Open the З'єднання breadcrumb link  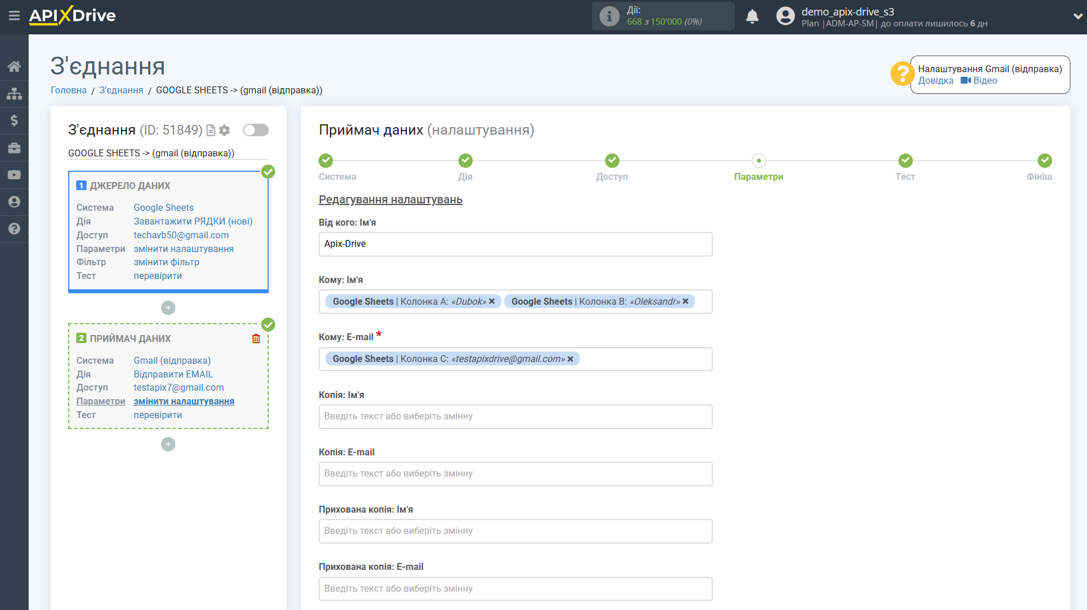[121, 90]
